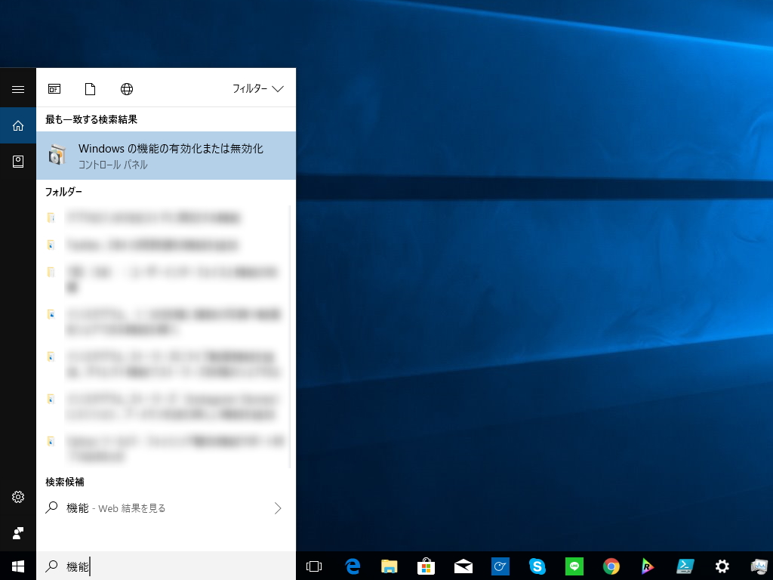Click inside the 機能 search input field
The width and height of the screenshot is (773, 580).
(151, 566)
